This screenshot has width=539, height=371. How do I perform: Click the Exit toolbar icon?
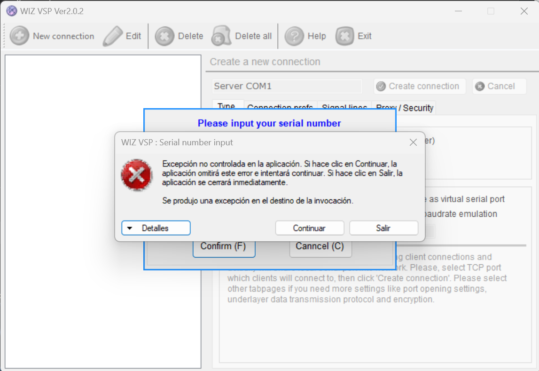tap(344, 36)
